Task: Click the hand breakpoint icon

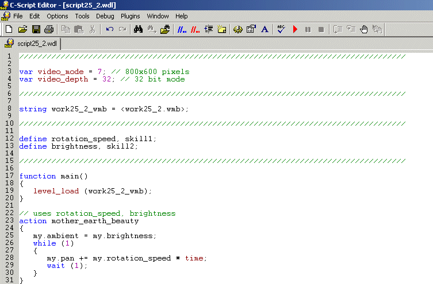Action: tap(363, 29)
